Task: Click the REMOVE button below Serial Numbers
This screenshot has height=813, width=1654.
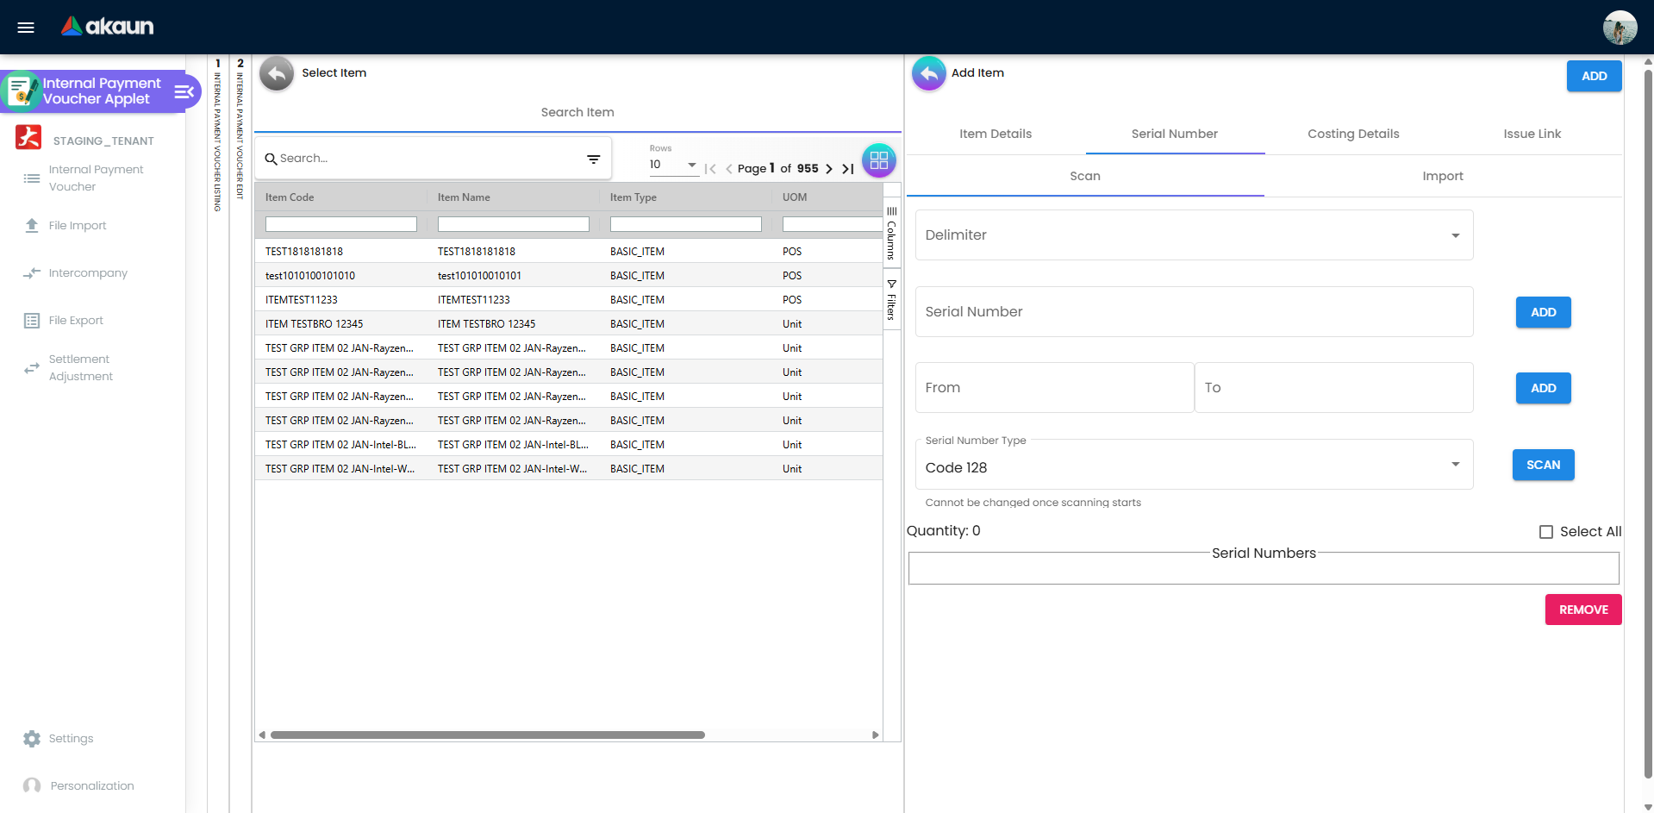Action: click(1582, 610)
